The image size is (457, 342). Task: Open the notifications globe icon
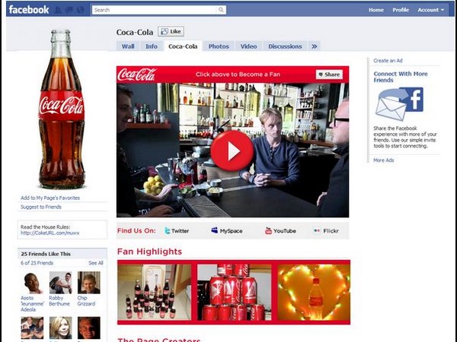(x=79, y=10)
